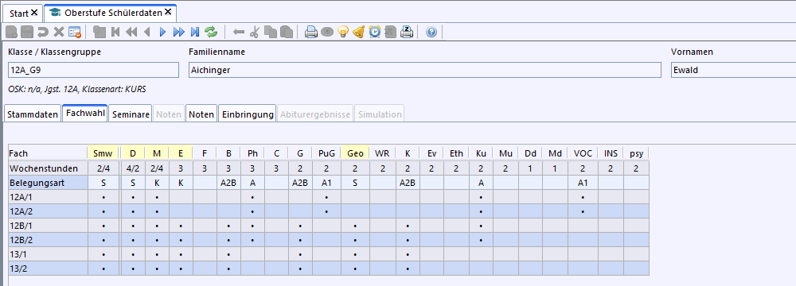Click the Klasse / Klassengruppe field 12A_G9
This screenshot has width=796, height=286.
coord(93,70)
